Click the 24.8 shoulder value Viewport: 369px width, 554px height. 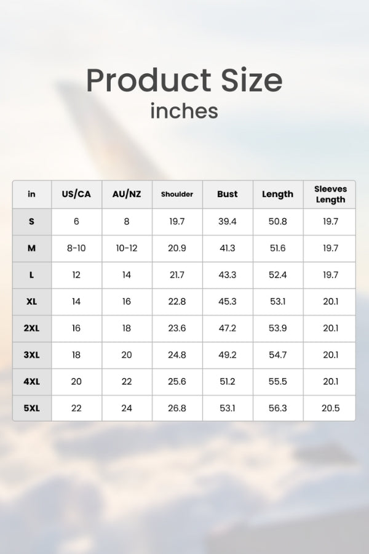177,355
